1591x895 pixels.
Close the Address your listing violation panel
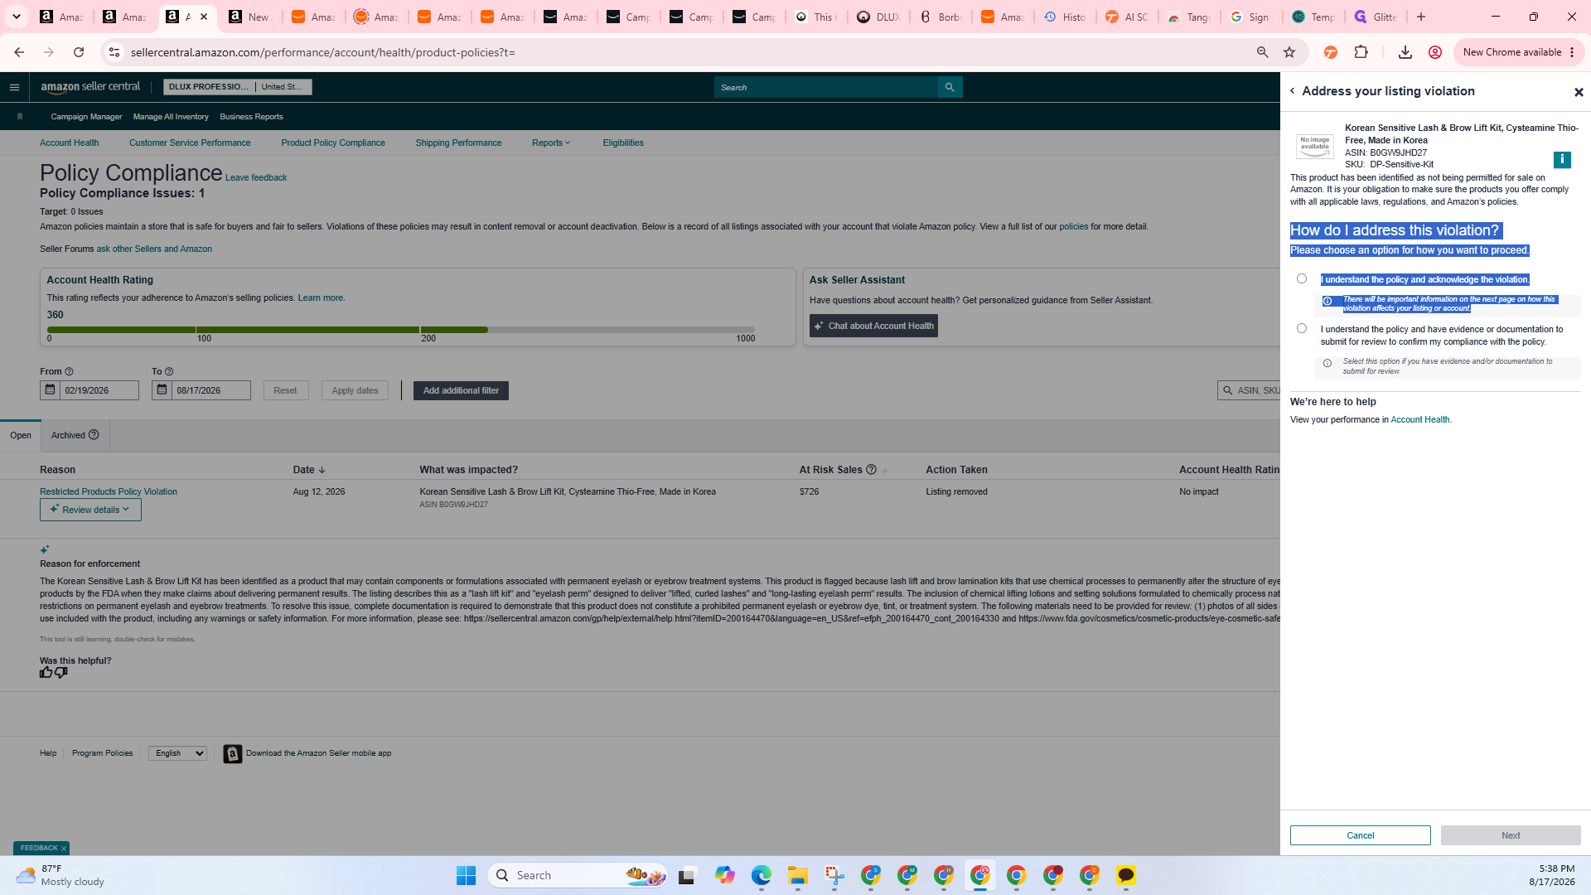tap(1578, 92)
